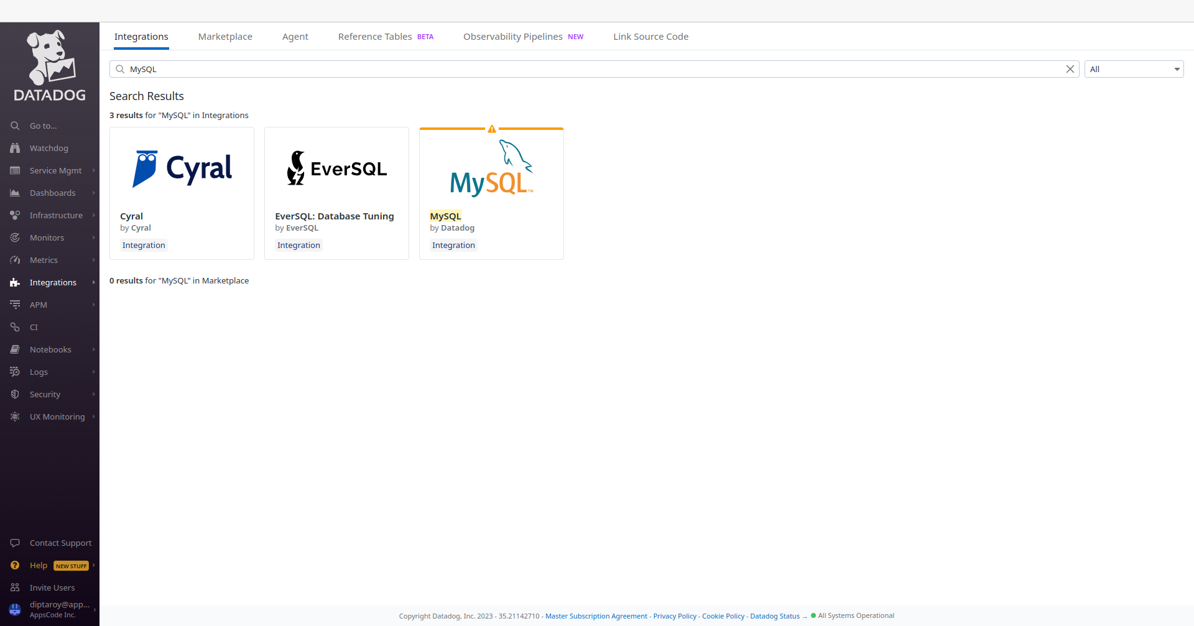Open Logs from the sidebar
The image size is (1194, 626).
click(39, 372)
